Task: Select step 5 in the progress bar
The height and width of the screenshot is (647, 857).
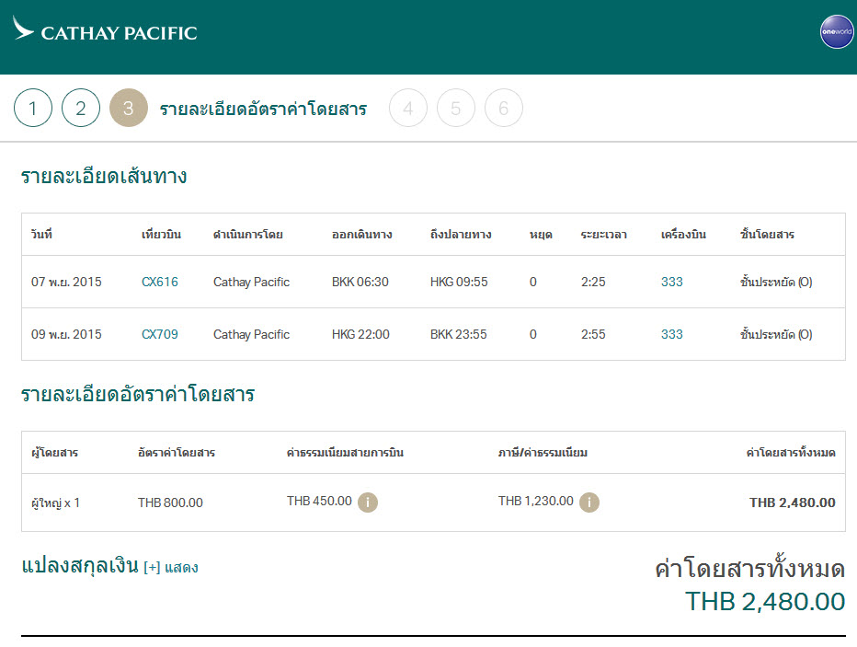Action: (x=456, y=109)
